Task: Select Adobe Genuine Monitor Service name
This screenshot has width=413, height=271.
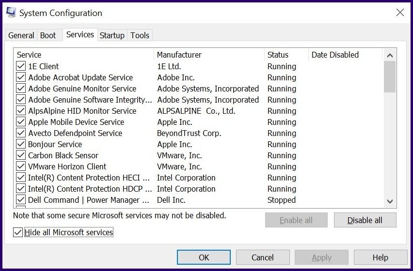Action: point(82,89)
